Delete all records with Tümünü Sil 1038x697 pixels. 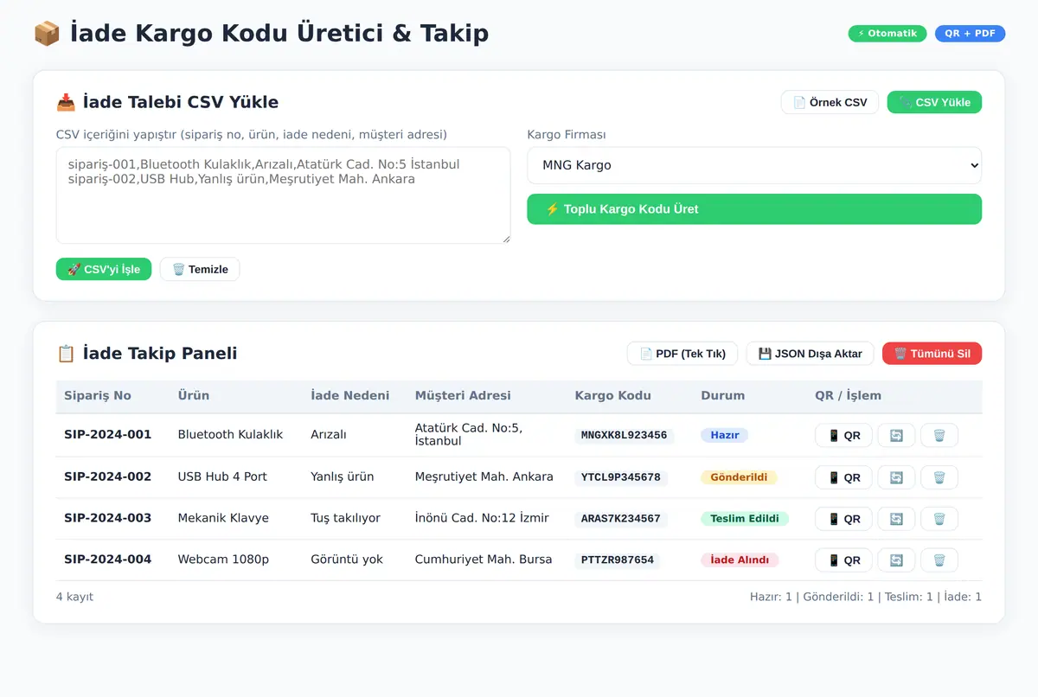[932, 354]
